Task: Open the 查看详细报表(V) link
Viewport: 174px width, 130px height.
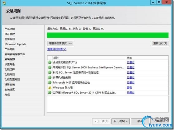Action: [x=57, y=49]
